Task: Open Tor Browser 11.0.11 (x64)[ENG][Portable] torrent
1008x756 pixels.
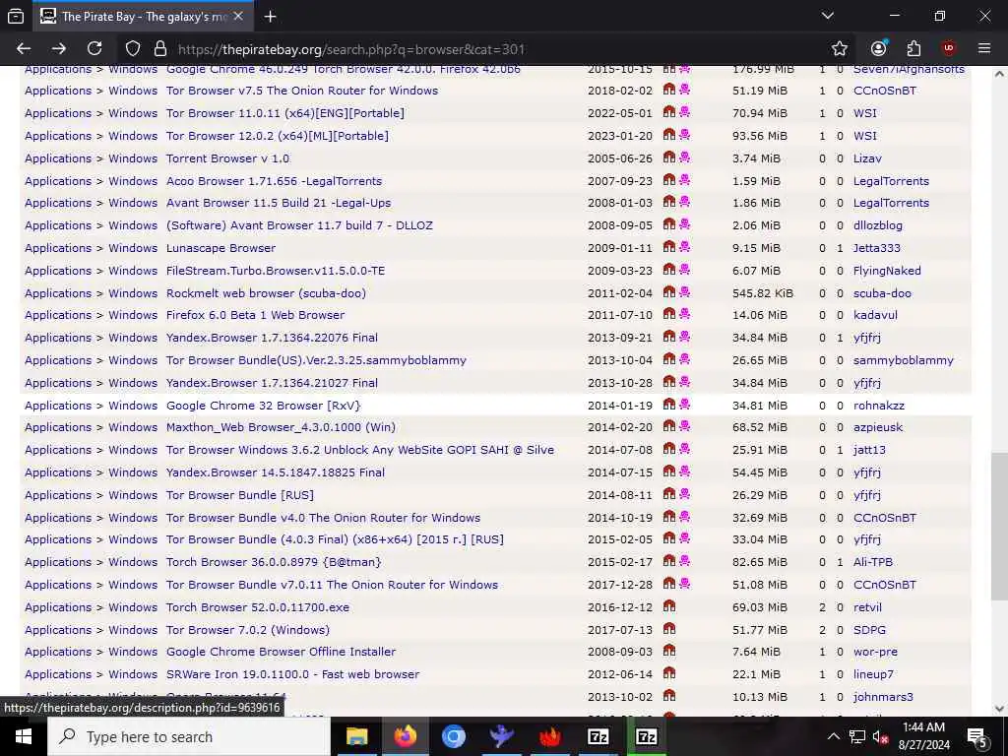Action: 284,113
